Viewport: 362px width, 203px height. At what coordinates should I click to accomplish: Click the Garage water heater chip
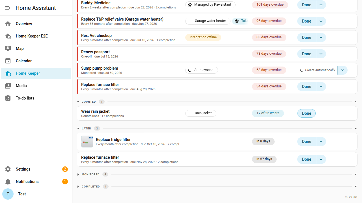[208, 21]
